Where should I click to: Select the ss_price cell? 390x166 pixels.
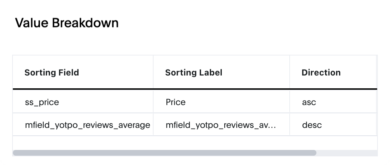click(83, 102)
